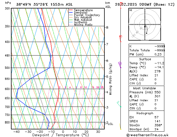Click the 'hPa' axis unit label
This screenshot has width=177, height=137.
point(8,3)
